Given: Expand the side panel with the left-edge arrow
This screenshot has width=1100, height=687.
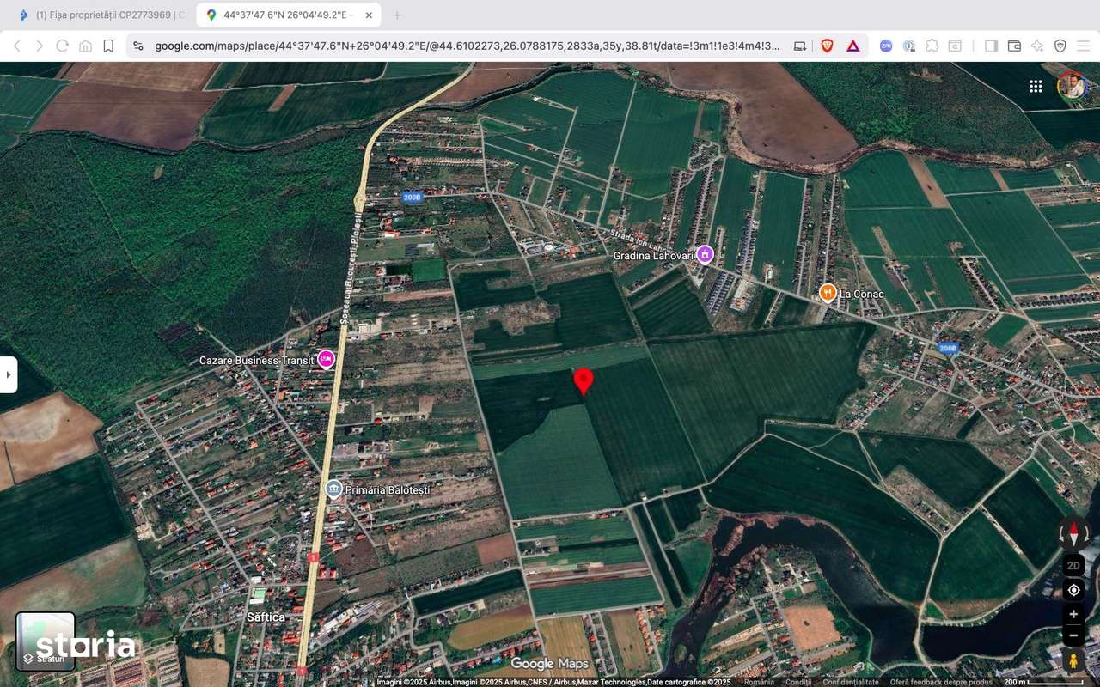Looking at the screenshot, I should coord(9,374).
